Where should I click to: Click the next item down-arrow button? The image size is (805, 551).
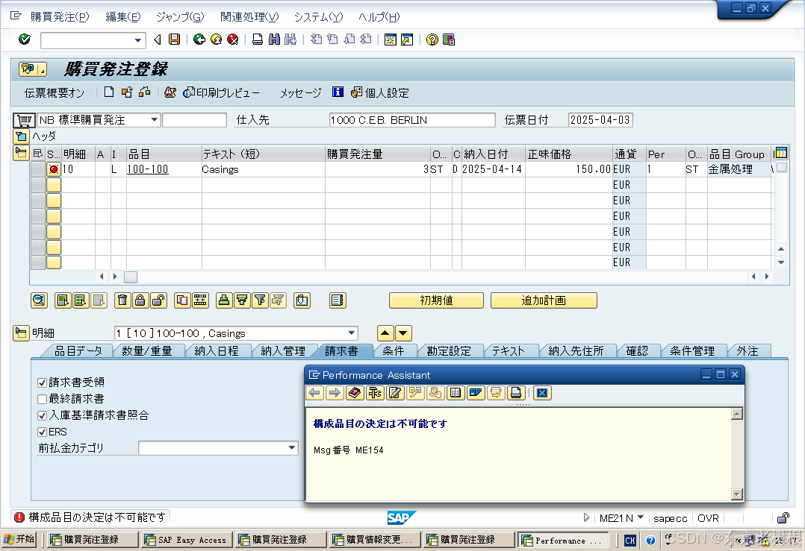(x=403, y=333)
